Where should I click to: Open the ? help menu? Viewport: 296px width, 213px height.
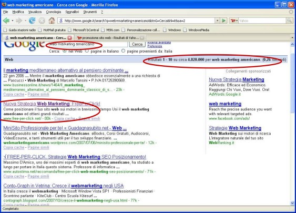click(x=102, y=12)
